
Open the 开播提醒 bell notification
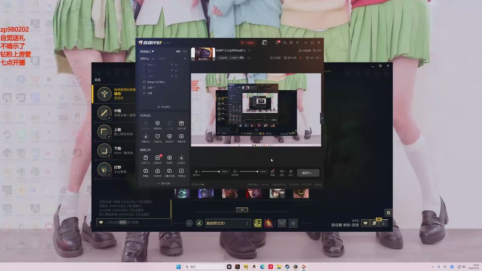tap(304, 51)
